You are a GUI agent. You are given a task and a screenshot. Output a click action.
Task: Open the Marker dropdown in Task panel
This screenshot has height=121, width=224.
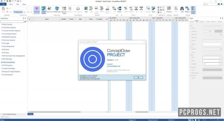click(221, 44)
